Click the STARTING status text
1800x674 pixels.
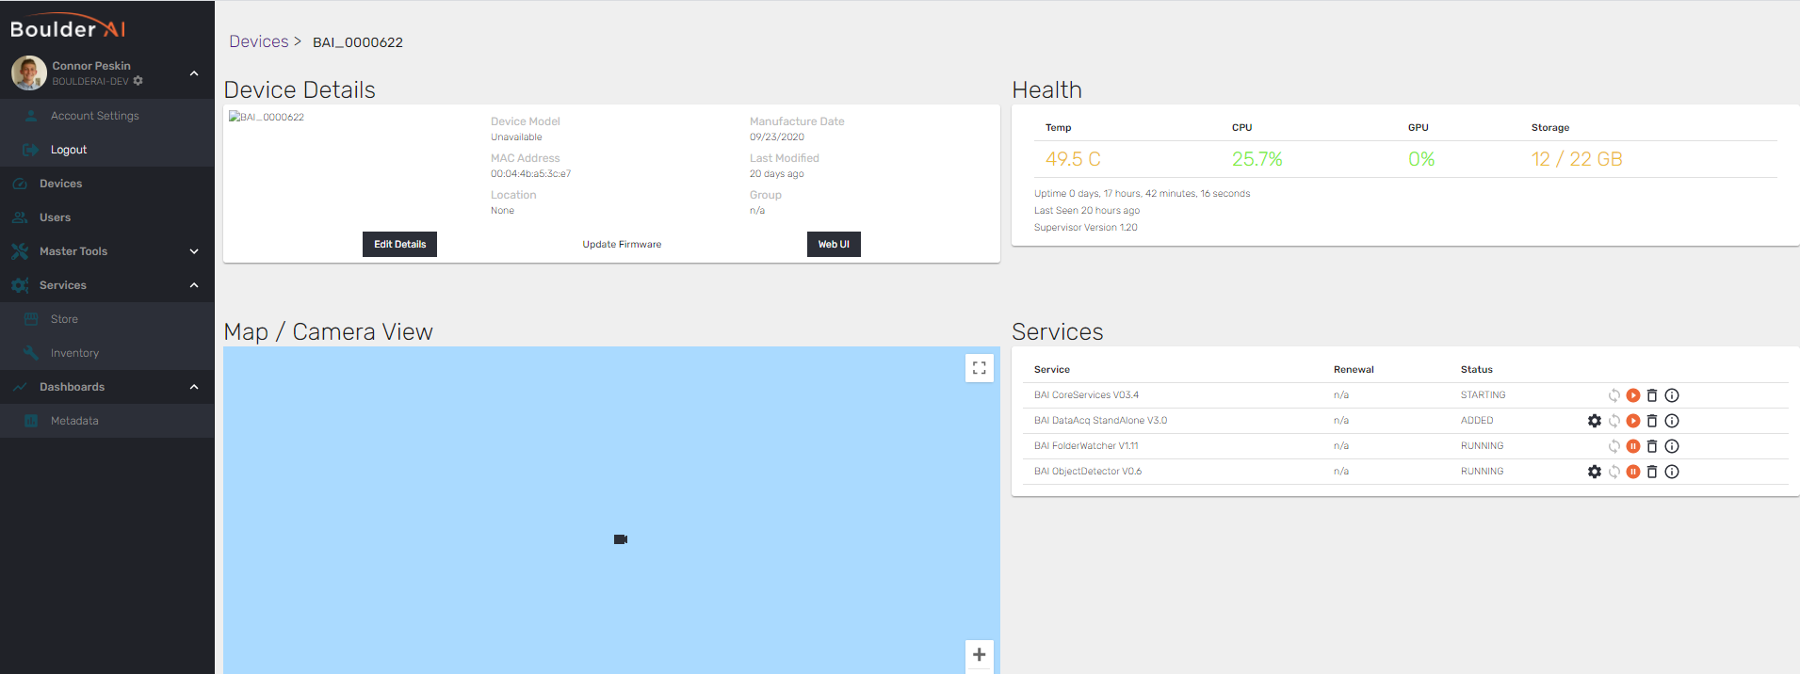[1483, 395]
